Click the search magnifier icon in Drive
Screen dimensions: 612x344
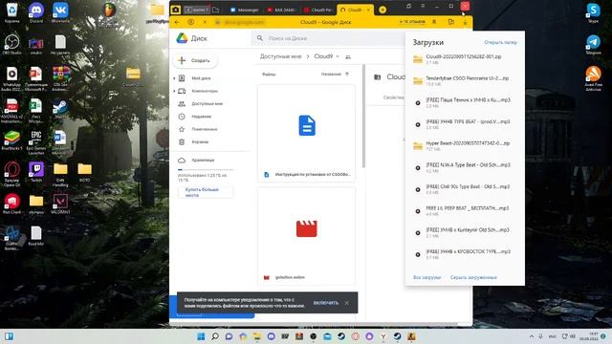[x=259, y=38]
